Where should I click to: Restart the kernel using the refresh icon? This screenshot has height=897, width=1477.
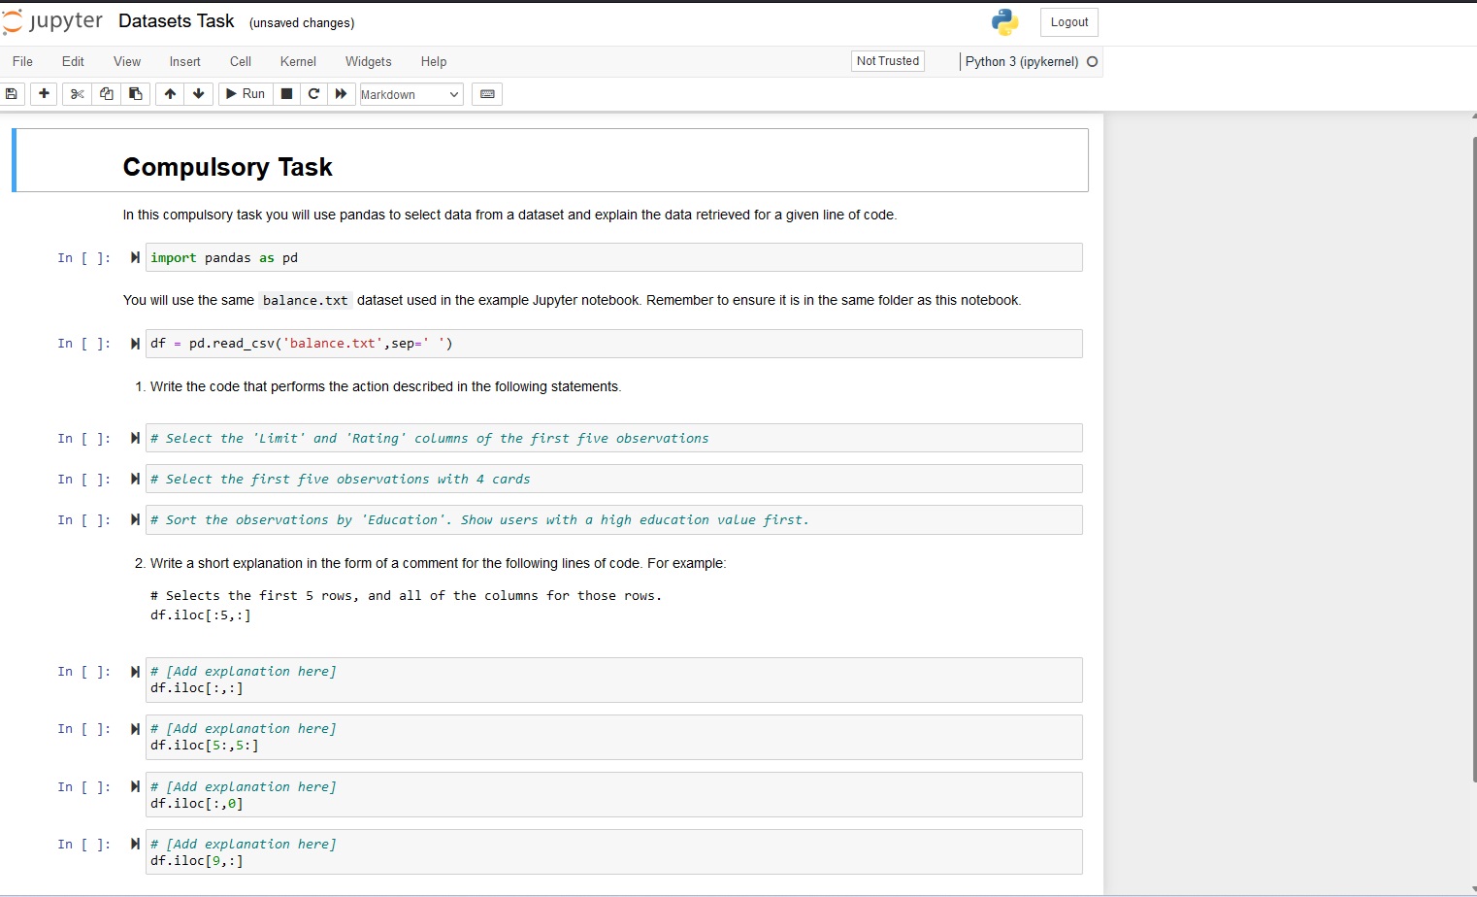coord(313,94)
